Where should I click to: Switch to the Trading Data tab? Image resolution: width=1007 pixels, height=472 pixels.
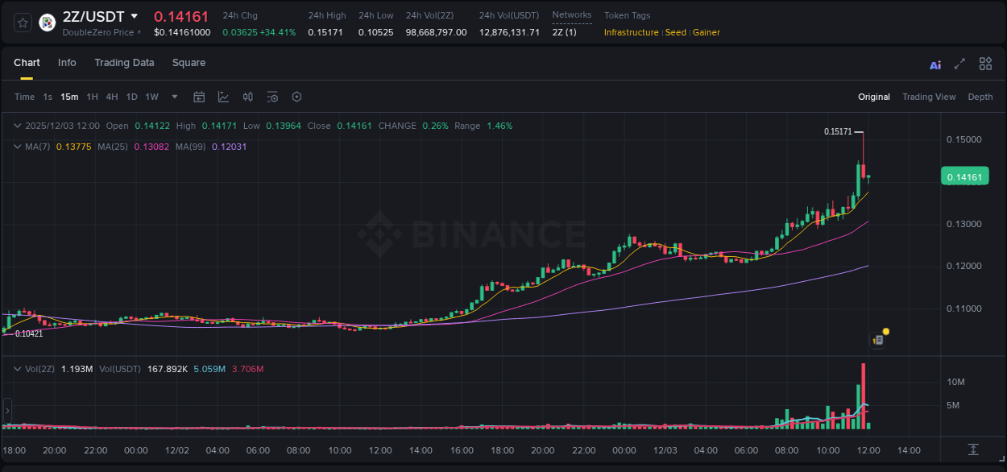[124, 63]
